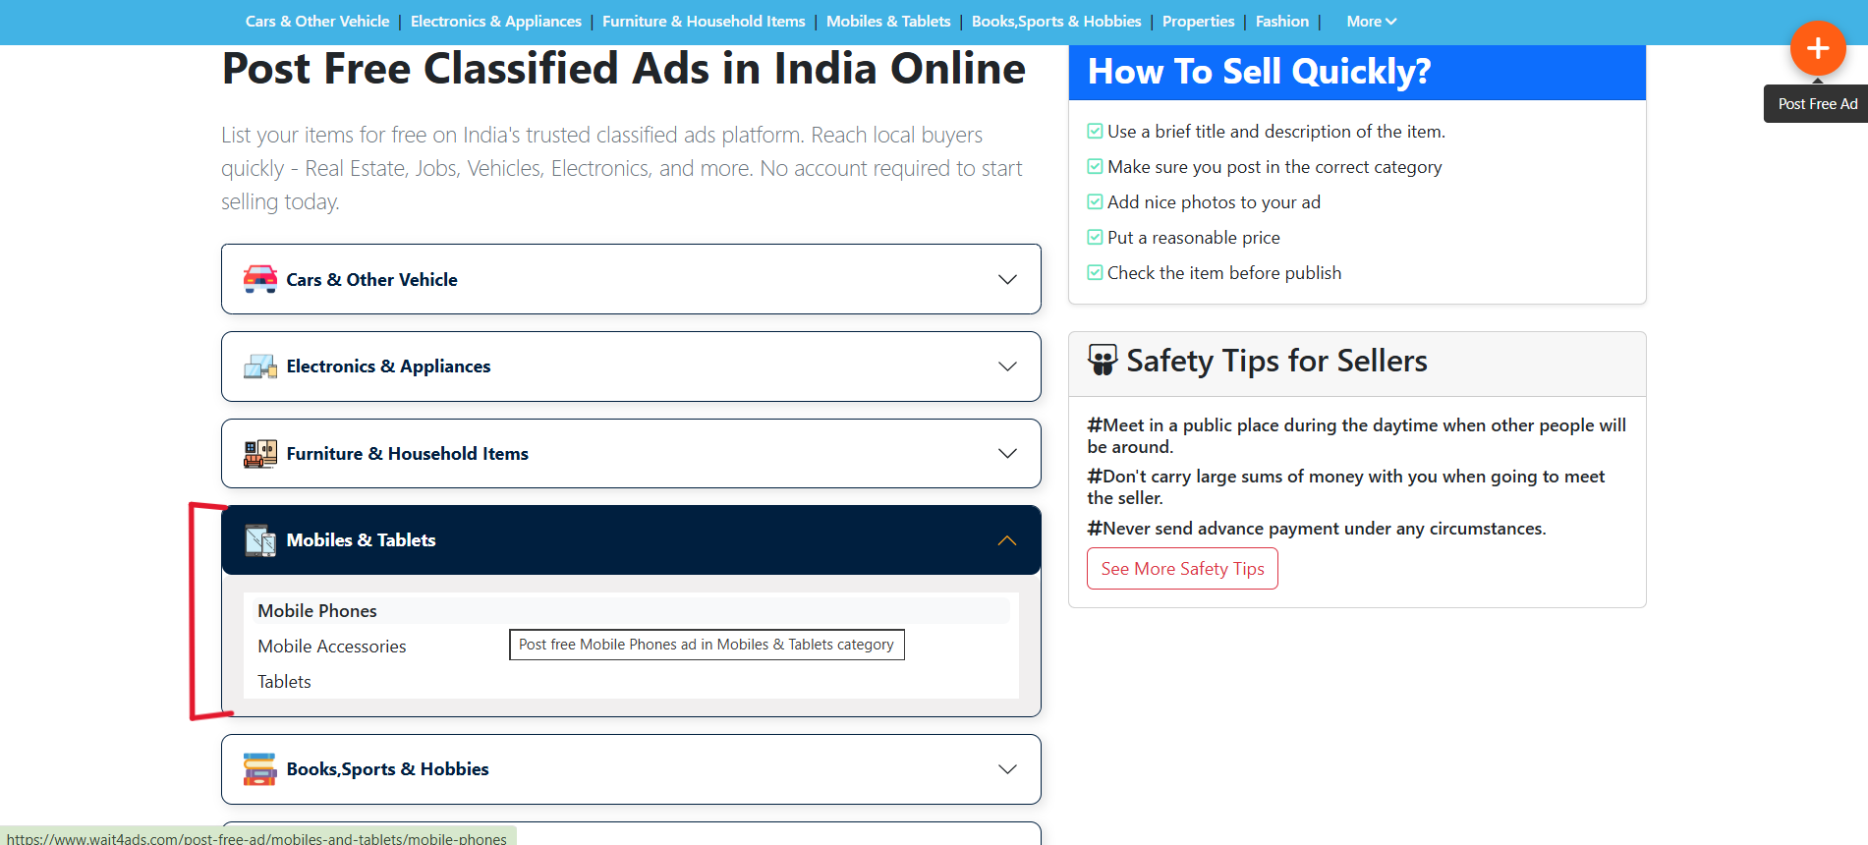This screenshot has height=845, width=1868.
Task: Open Mobiles & Tablets in top menu
Action: coord(888,22)
